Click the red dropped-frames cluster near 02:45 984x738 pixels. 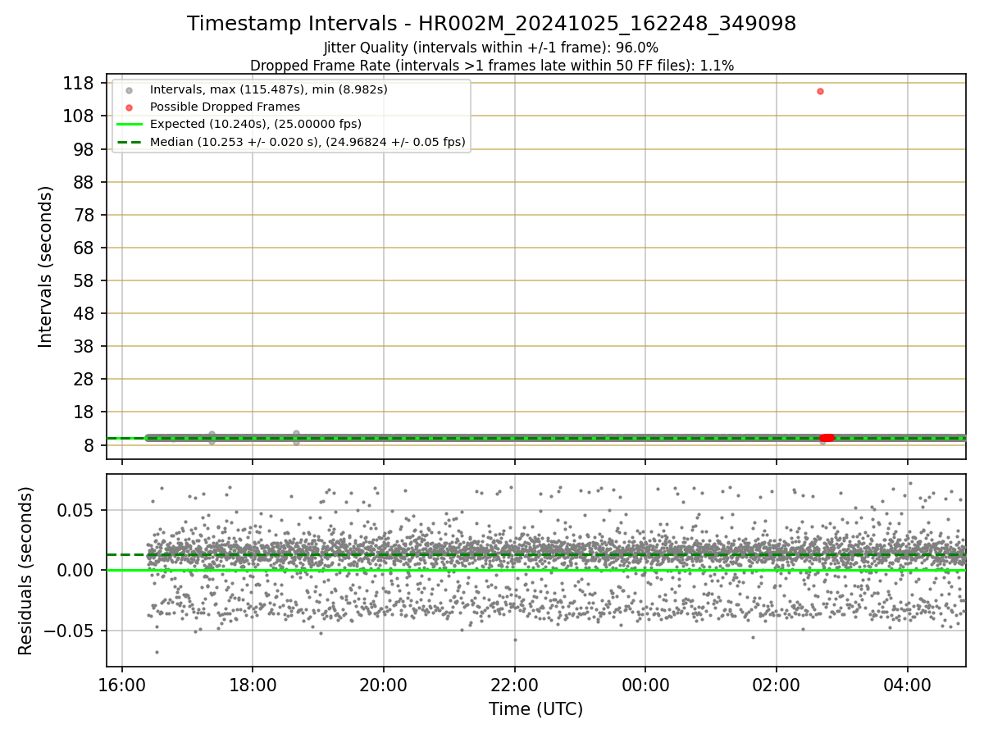pos(827,438)
